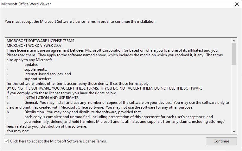Click the MICROSOFT SOFTWARE LICENSE TERMS heading line
Screen dimensions: 242x151
[x=41, y=41]
